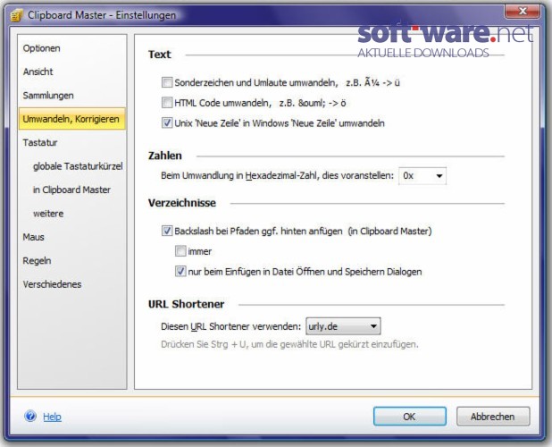Open the hexadecimal prefix 0x dropdown

[x=422, y=176]
